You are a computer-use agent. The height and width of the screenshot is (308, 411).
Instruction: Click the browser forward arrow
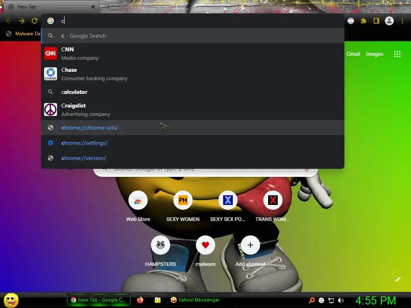(x=22, y=21)
